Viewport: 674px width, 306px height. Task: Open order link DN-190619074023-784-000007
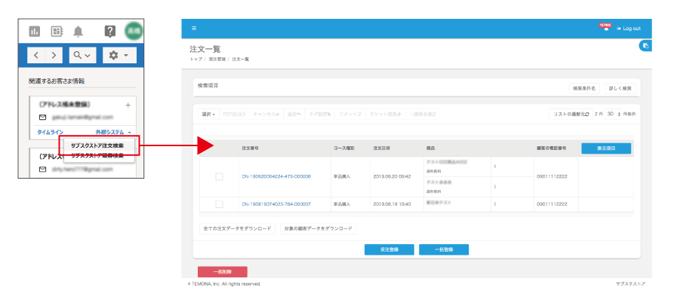pyautogui.click(x=276, y=204)
